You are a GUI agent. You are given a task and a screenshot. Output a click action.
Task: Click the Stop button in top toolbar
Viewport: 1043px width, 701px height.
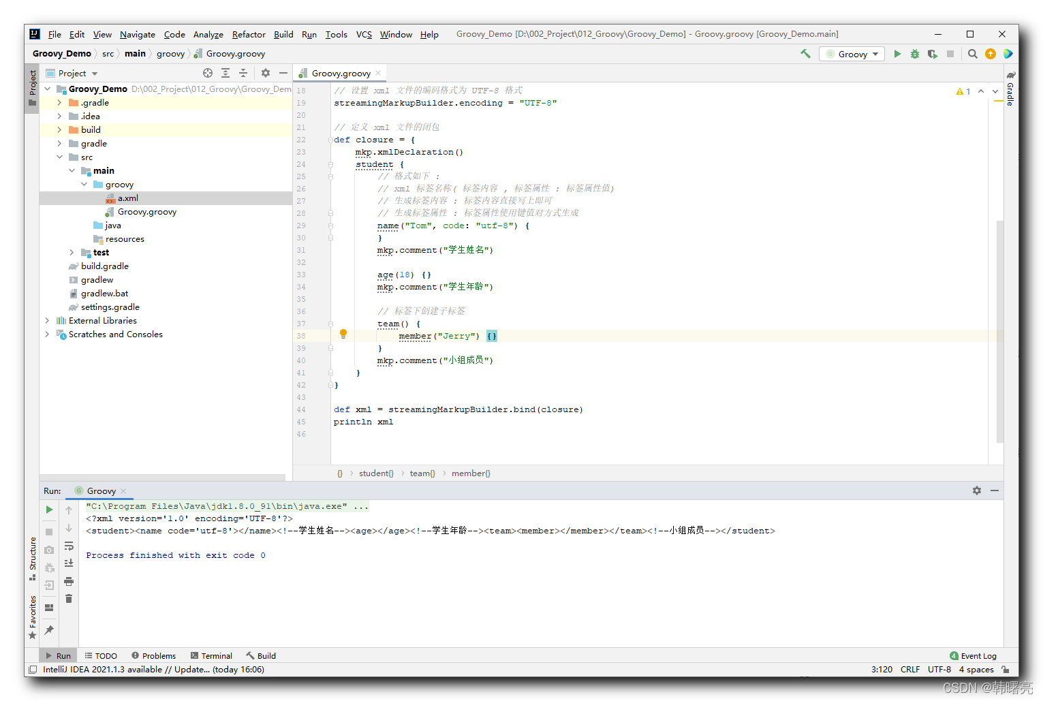[950, 54]
